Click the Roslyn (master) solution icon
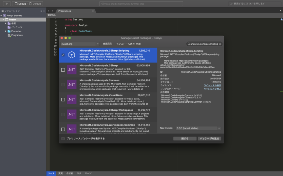This screenshot has width=283, height=176. click(x=4, y=16)
